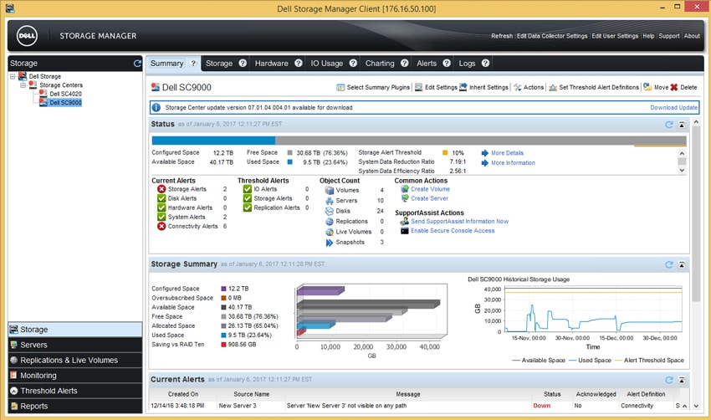
Task: Click the Connectivity Alerts error icon
Action: coord(161,227)
